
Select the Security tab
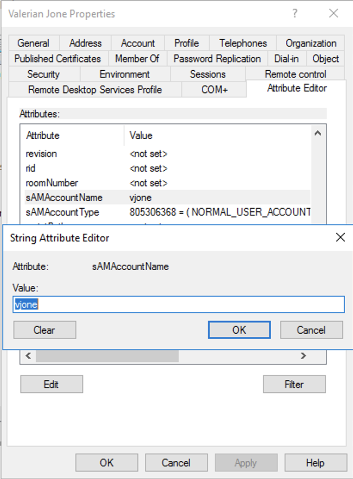point(43,74)
